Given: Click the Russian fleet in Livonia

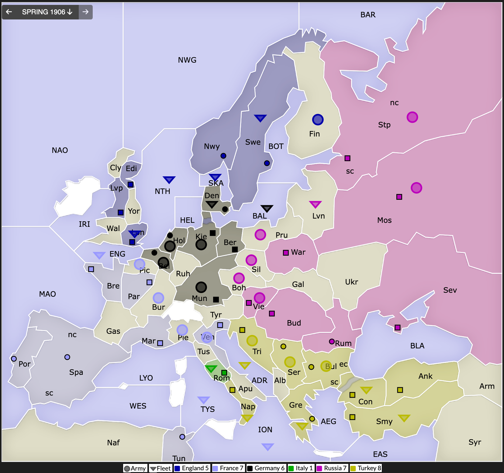Looking at the screenshot, I should [315, 204].
